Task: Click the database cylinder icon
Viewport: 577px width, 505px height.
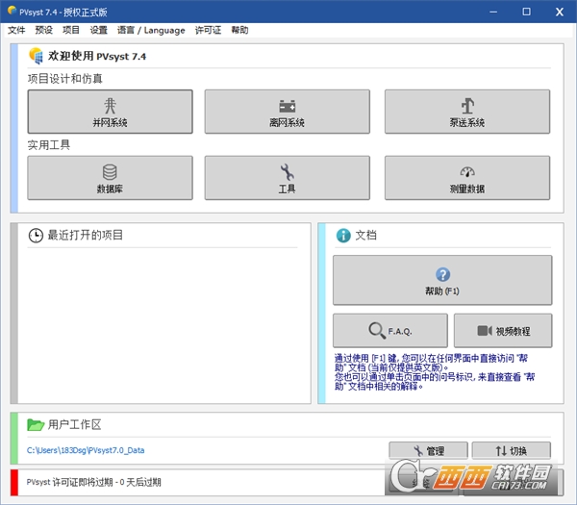Action: 110,172
